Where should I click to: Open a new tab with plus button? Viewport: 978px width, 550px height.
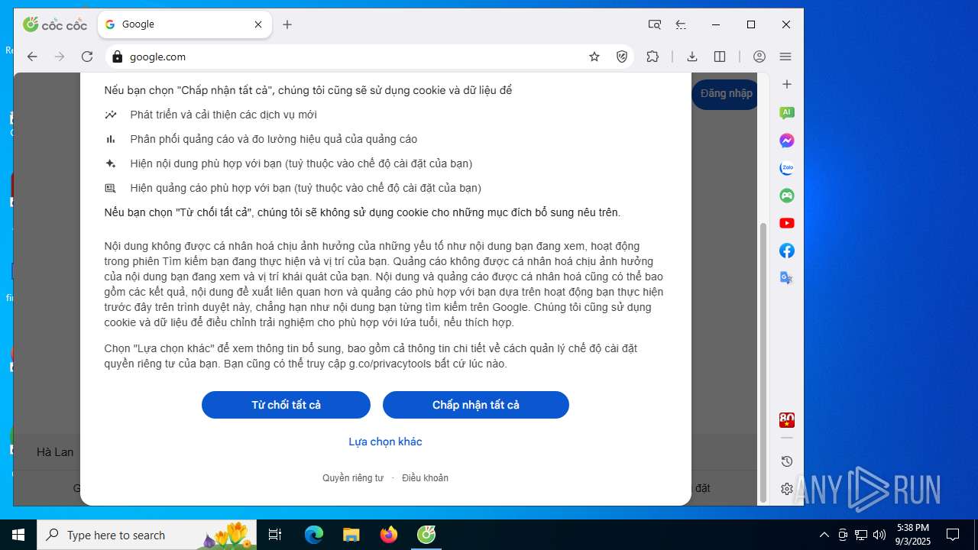point(287,24)
